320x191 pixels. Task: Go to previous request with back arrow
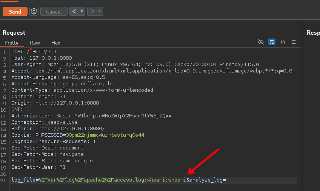74,11
